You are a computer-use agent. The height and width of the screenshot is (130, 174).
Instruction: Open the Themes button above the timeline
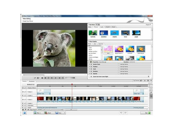137,81
